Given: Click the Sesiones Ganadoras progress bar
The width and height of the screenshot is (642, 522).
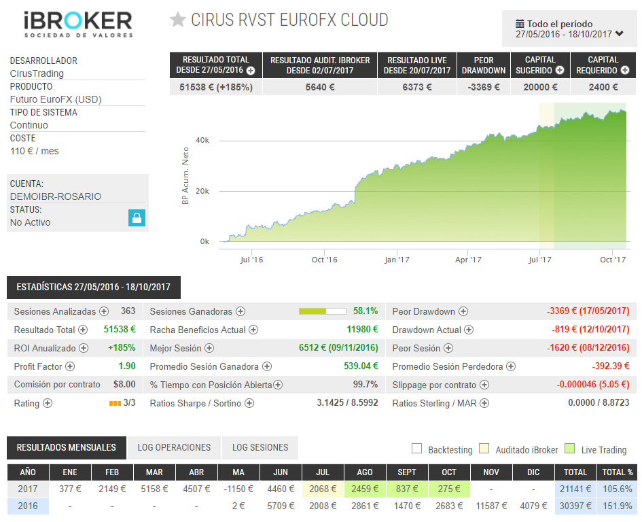Looking at the screenshot, I should [x=323, y=311].
